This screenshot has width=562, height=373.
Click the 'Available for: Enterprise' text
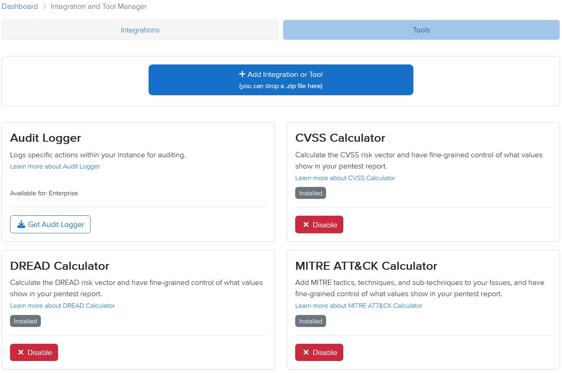click(x=44, y=193)
